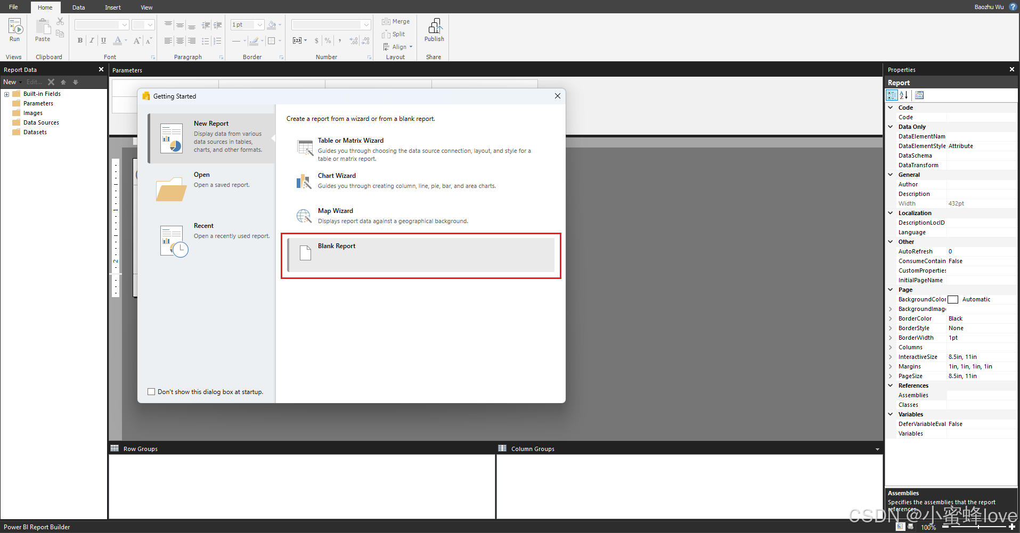
Task: Click the Copy icon in Clipboard group
Action: pos(60,34)
